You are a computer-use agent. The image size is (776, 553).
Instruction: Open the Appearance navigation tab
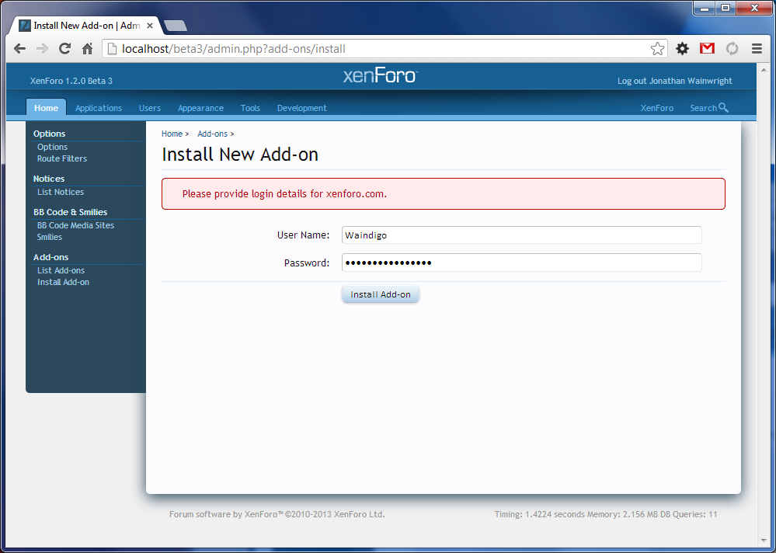click(200, 108)
